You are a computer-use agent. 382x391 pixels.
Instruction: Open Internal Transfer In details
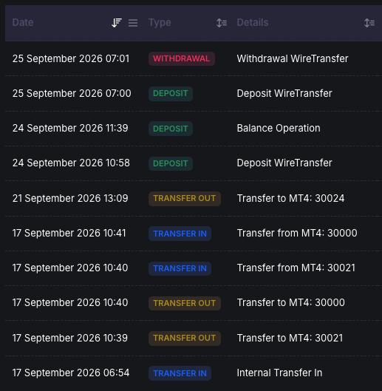pyautogui.click(x=279, y=373)
